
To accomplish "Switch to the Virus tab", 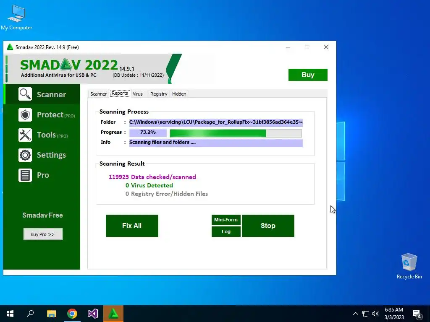I will [x=138, y=94].
